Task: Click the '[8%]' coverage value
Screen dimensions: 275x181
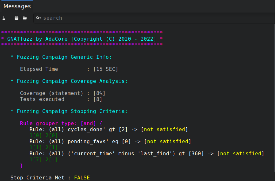Action: coord(99,93)
